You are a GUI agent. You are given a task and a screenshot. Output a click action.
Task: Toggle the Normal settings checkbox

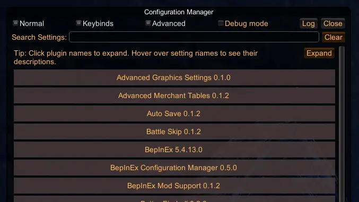click(x=15, y=23)
